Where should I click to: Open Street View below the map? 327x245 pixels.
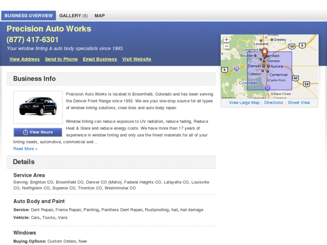click(299, 102)
